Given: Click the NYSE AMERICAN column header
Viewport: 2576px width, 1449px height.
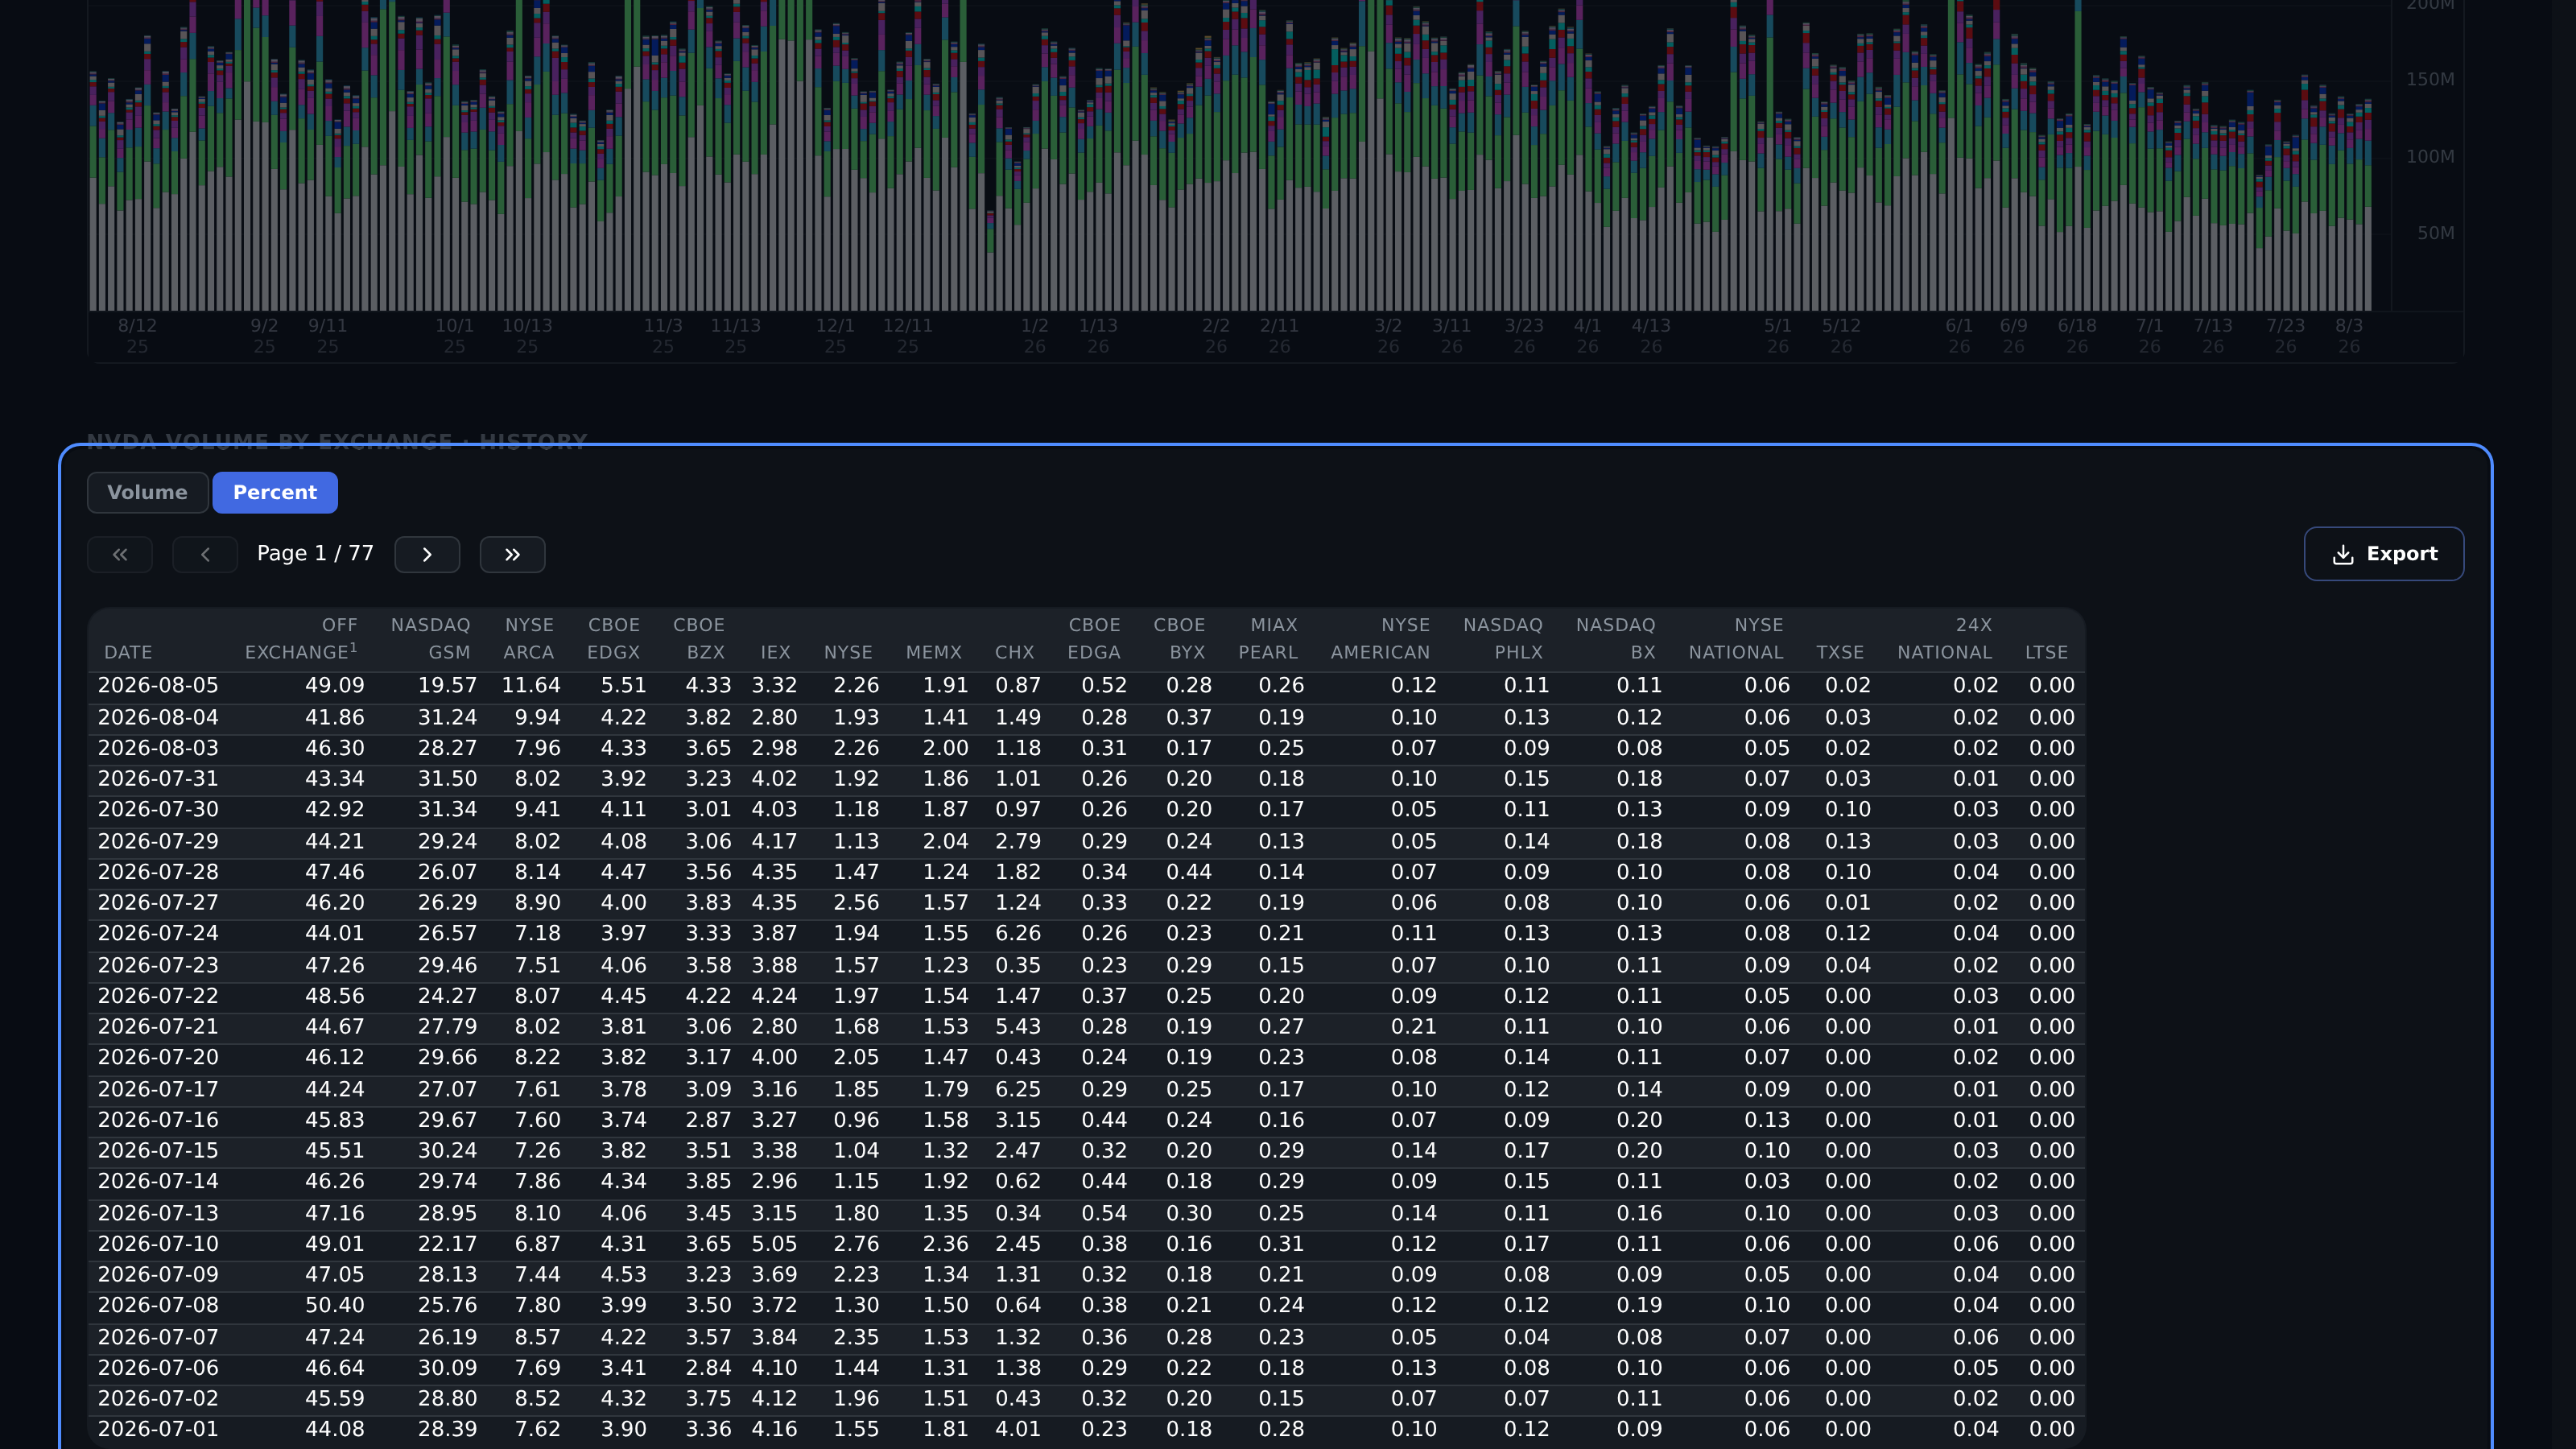Looking at the screenshot, I should tap(1380, 638).
